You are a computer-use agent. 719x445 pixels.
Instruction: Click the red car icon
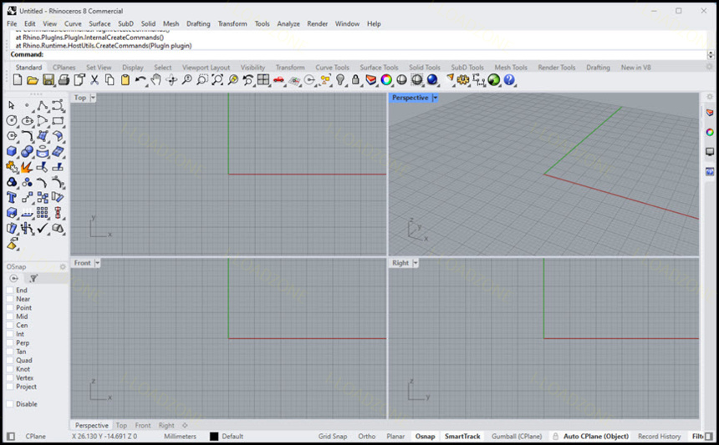pyautogui.click(x=278, y=80)
